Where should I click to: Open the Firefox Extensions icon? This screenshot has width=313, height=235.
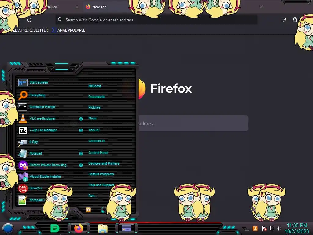coord(295,20)
